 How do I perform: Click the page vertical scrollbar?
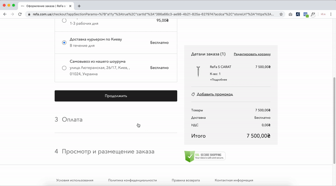[x=334, y=120]
